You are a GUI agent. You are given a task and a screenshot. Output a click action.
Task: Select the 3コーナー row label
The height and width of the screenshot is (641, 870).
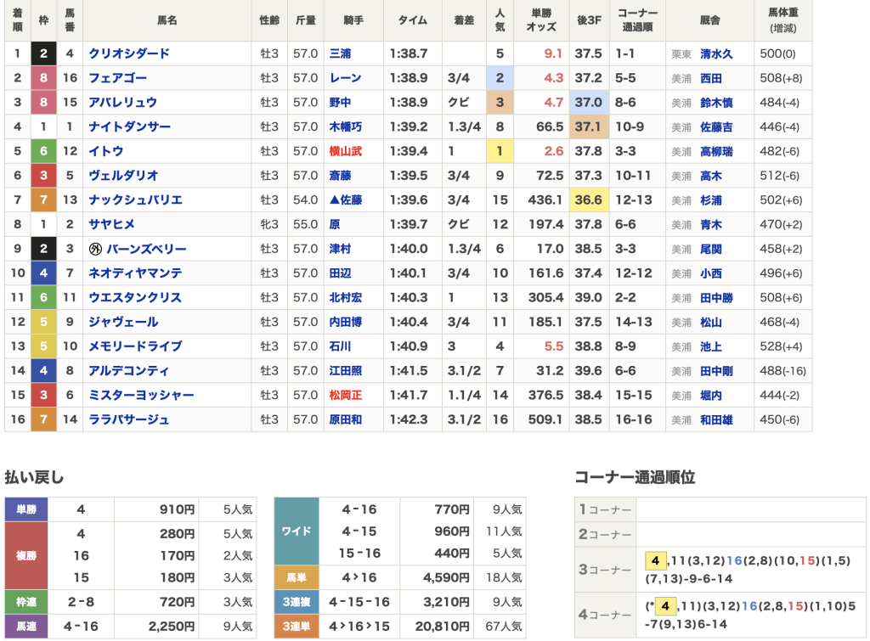pyautogui.click(x=605, y=570)
